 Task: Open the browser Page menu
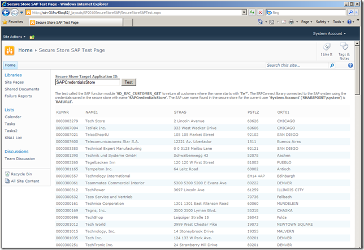307,22
